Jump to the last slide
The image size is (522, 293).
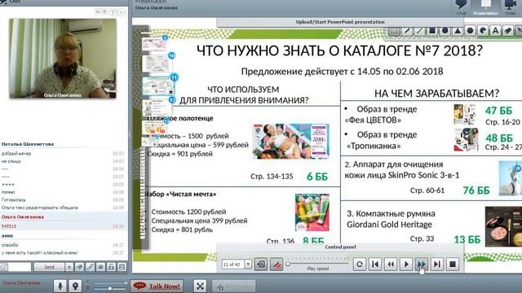437,264
